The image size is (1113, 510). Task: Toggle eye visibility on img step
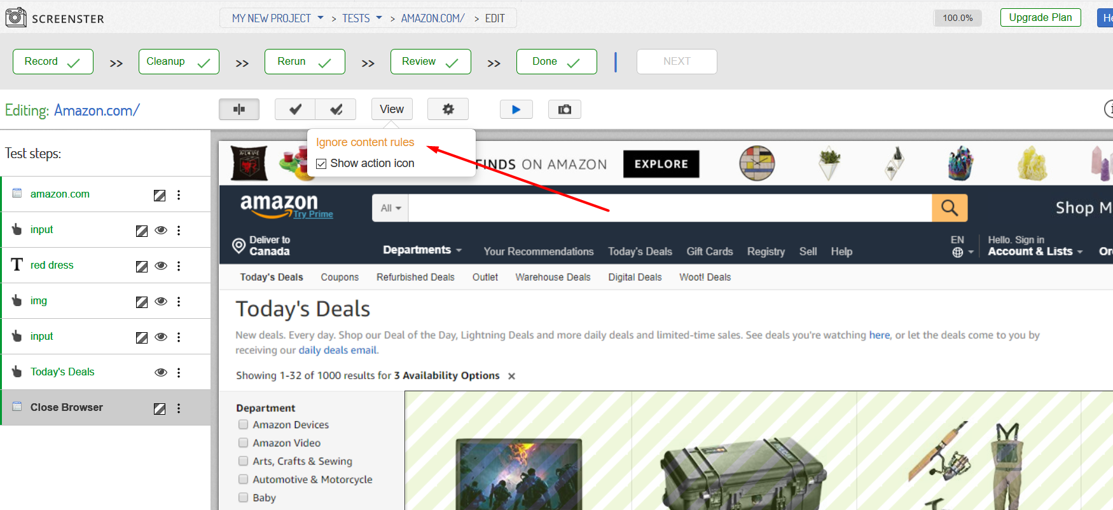(161, 302)
